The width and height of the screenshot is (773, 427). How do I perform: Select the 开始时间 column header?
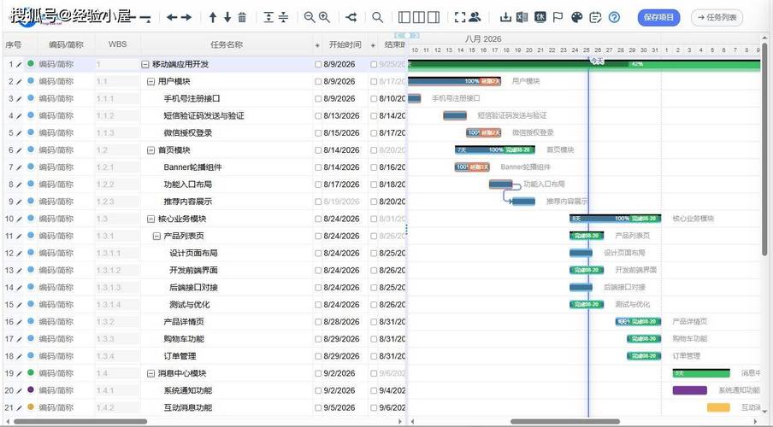click(345, 44)
